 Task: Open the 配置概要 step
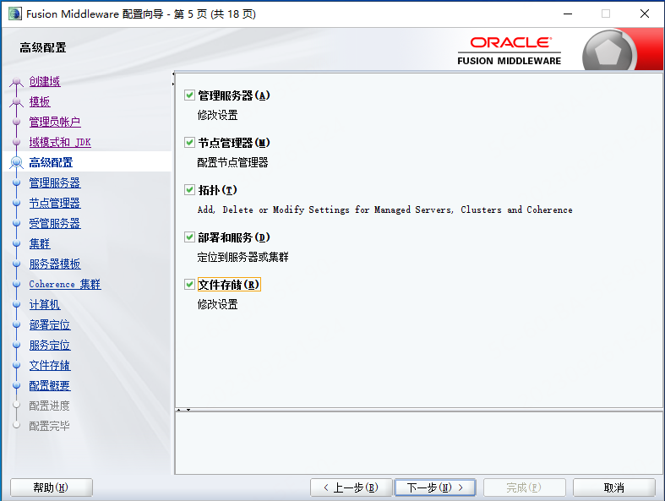tap(50, 385)
